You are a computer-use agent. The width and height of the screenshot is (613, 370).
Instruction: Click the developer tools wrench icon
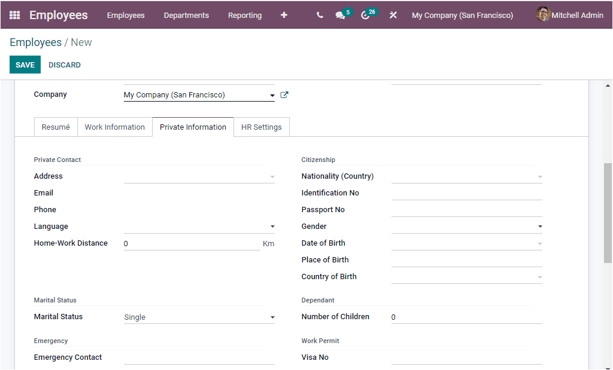point(393,15)
